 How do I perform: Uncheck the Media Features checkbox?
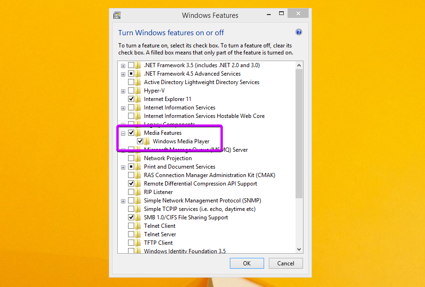pyautogui.click(x=131, y=133)
